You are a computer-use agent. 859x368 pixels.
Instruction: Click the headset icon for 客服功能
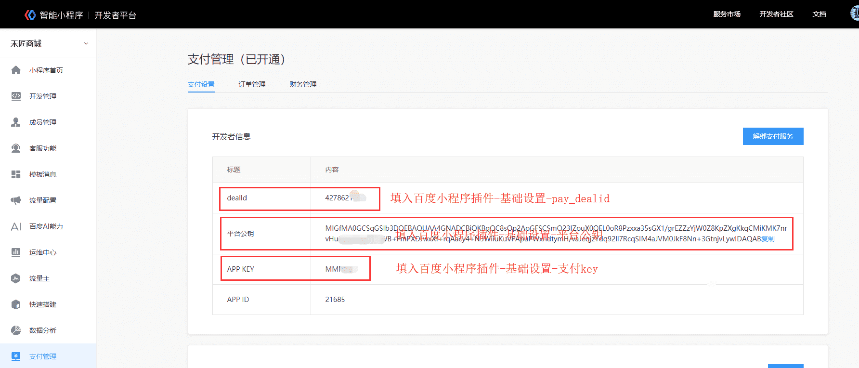click(x=16, y=148)
